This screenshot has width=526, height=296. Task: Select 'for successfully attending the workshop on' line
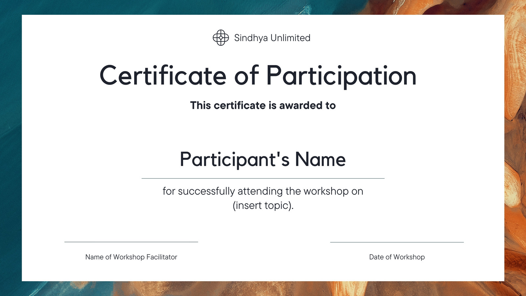tap(263, 191)
